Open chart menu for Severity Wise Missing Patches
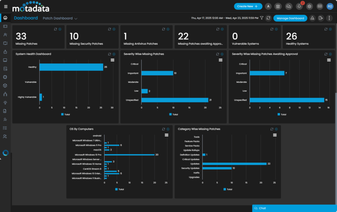This screenshot has height=212, width=337. click(220, 60)
